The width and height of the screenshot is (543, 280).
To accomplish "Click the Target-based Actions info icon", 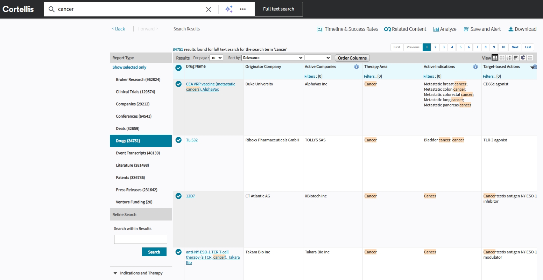I will click(x=535, y=67).
